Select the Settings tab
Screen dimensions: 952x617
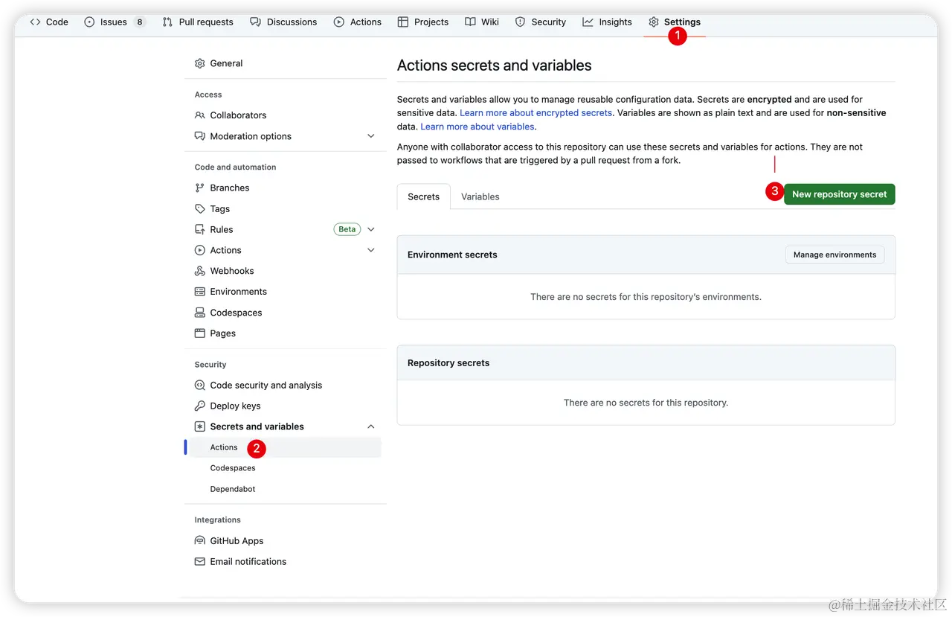point(675,22)
